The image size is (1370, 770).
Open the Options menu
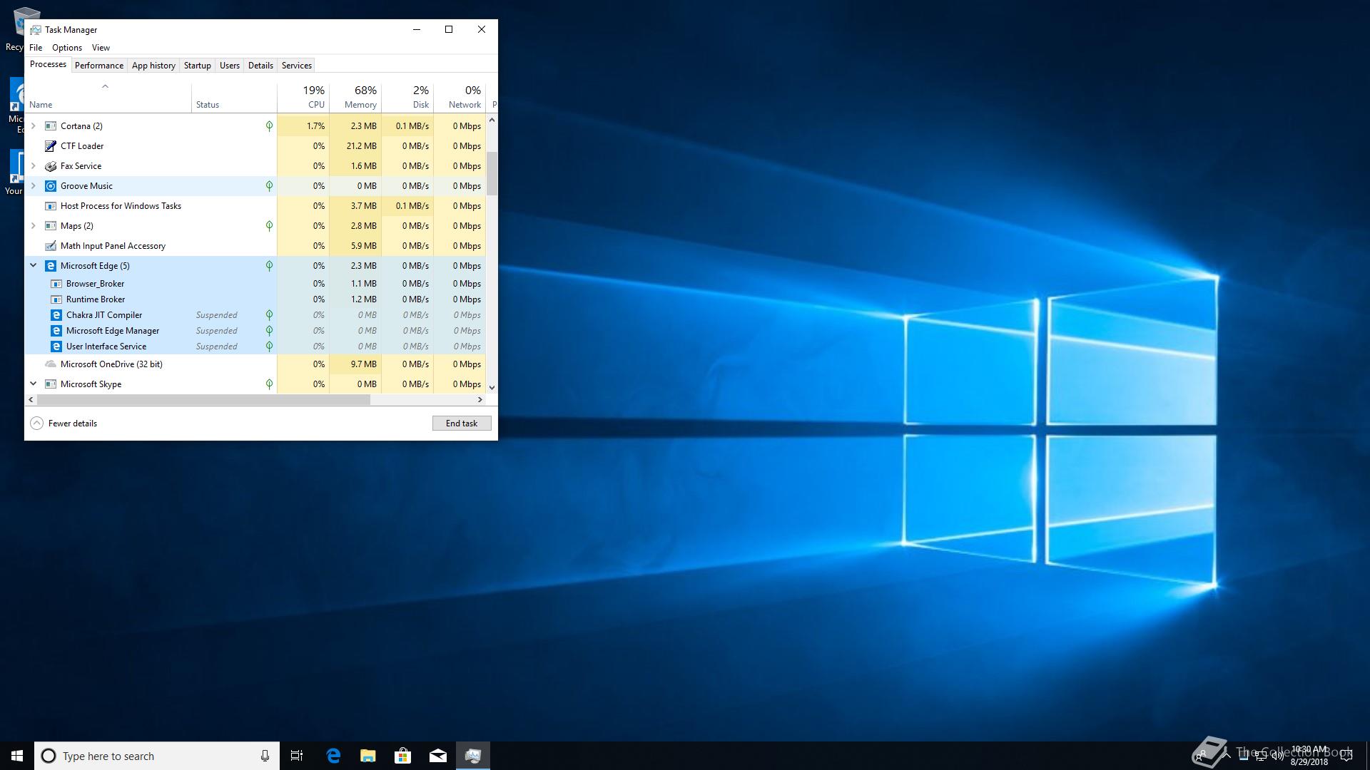coord(67,48)
